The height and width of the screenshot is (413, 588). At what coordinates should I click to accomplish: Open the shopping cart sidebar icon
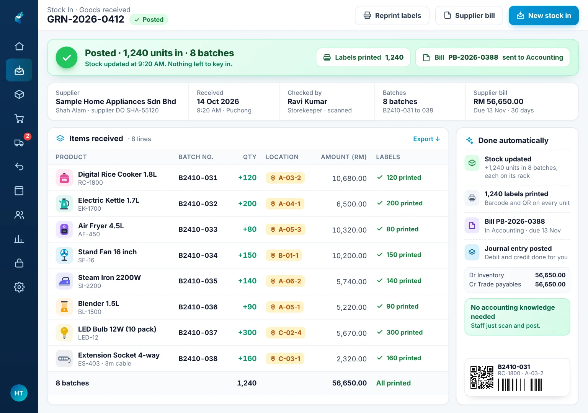click(19, 119)
